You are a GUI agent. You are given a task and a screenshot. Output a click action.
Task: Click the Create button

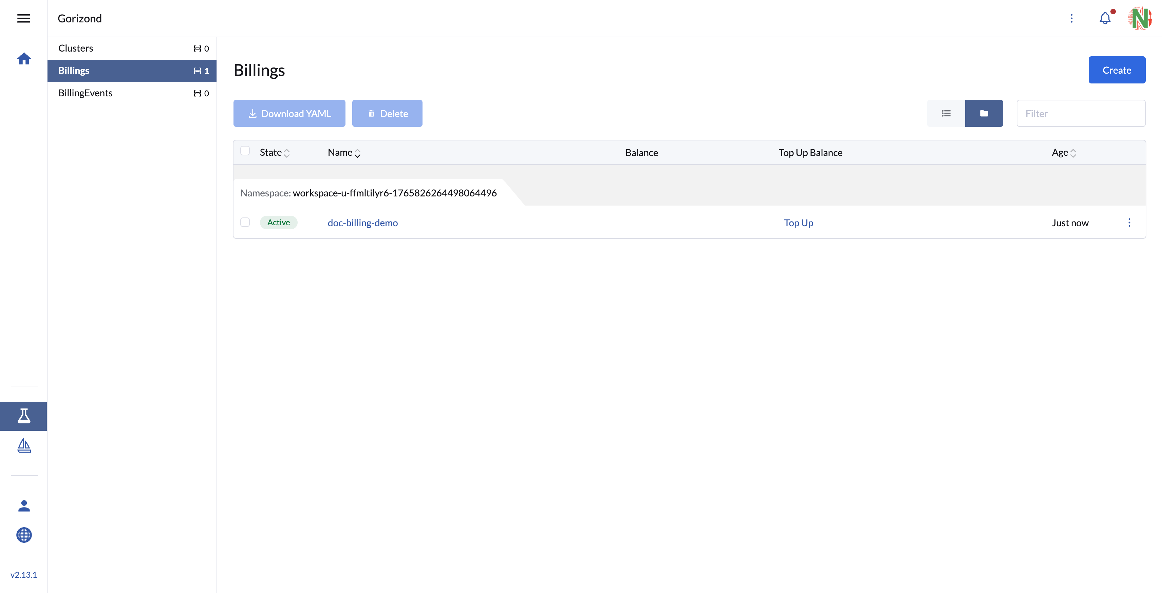pyautogui.click(x=1117, y=70)
